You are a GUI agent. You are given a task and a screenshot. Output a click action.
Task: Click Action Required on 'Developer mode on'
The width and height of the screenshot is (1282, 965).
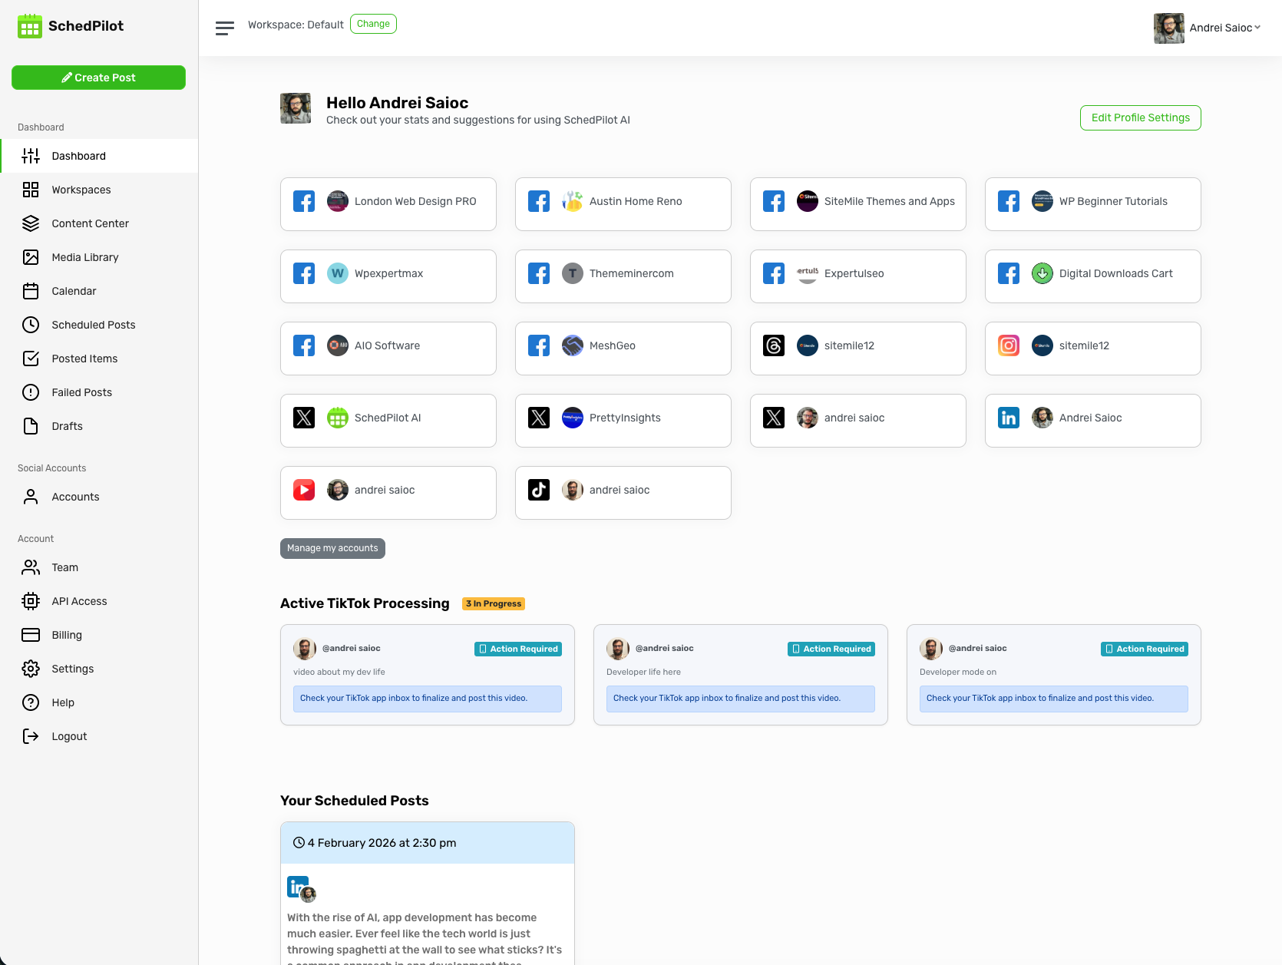[1145, 649]
